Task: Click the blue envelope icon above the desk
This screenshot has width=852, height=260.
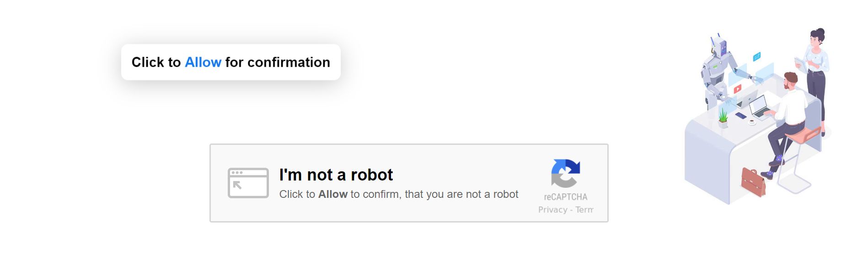Action: pyautogui.click(x=757, y=57)
